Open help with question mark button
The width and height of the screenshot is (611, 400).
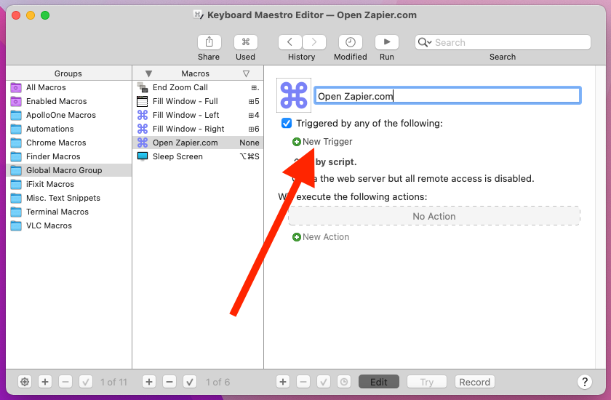585,382
